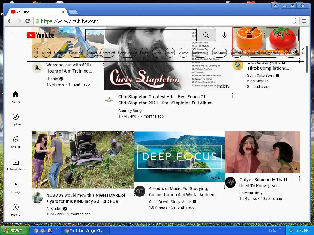Open the Al Bladez channel avatar
This screenshot has width=314, height=235.
(37, 198)
